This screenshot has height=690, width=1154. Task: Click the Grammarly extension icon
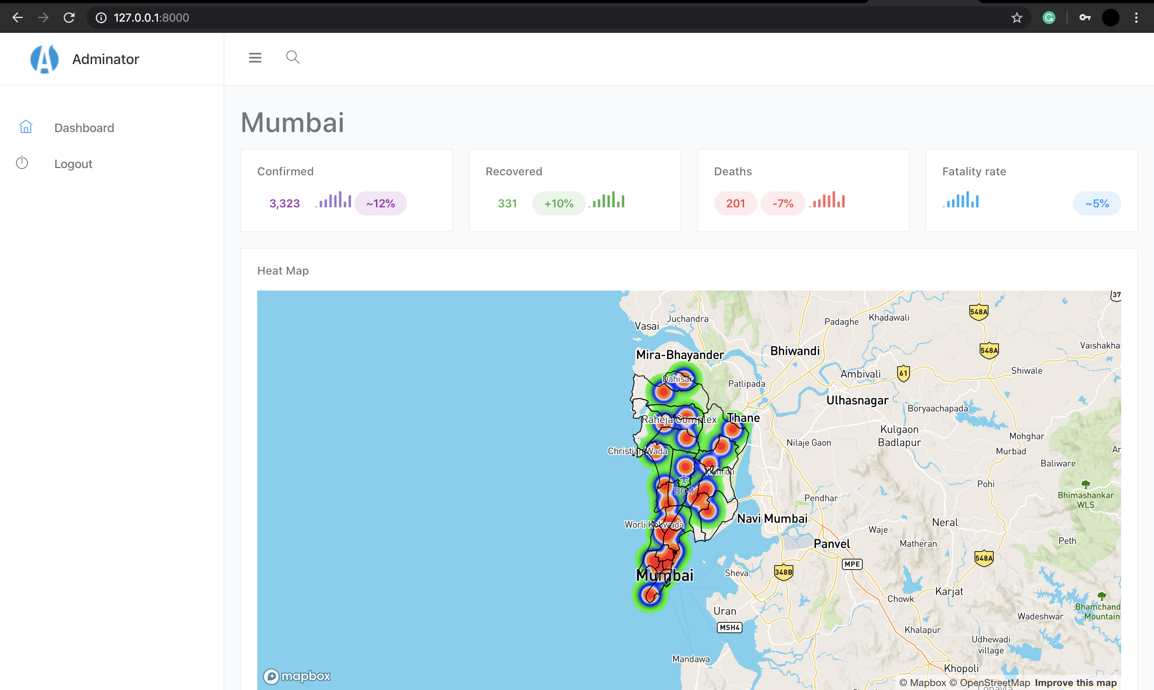point(1049,18)
